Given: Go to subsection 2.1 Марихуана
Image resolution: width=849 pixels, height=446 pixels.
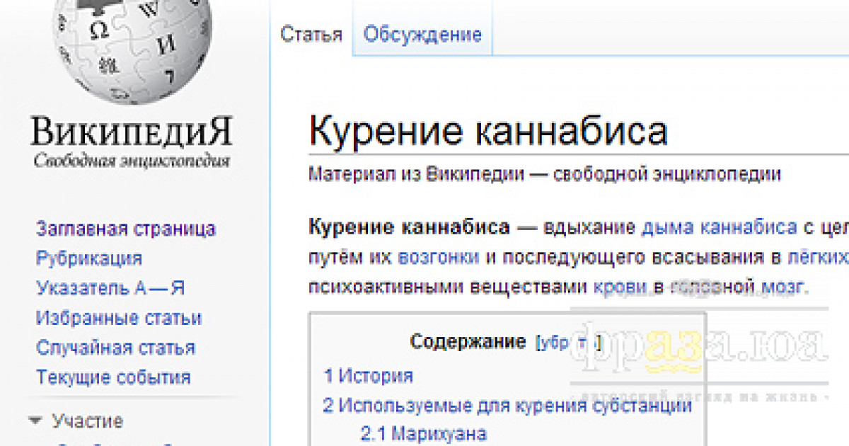Looking at the screenshot, I should 424,433.
